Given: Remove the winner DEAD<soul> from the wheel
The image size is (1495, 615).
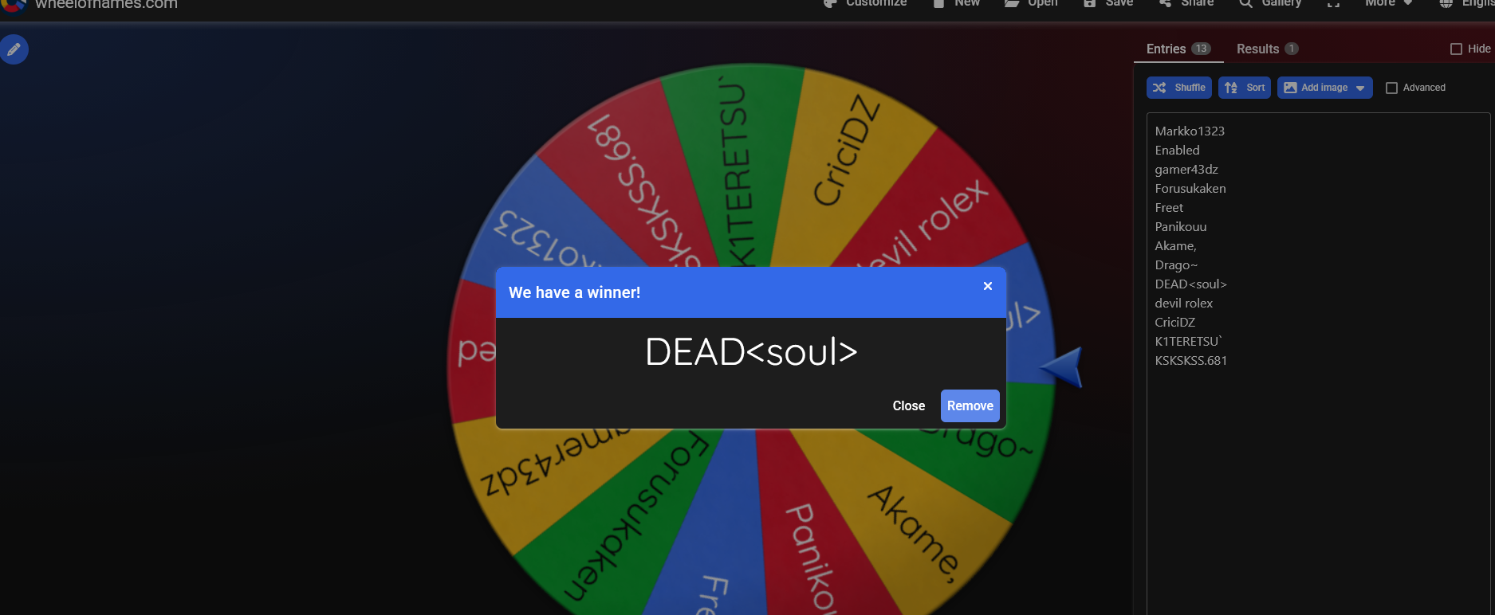Looking at the screenshot, I should 970,405.
